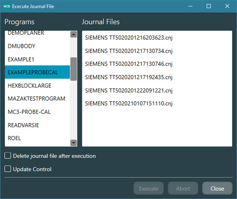Select READVARSIE in the list
The width and height of the screenshot is (237, 199).
pyautogui.click(x=23, y=125)
